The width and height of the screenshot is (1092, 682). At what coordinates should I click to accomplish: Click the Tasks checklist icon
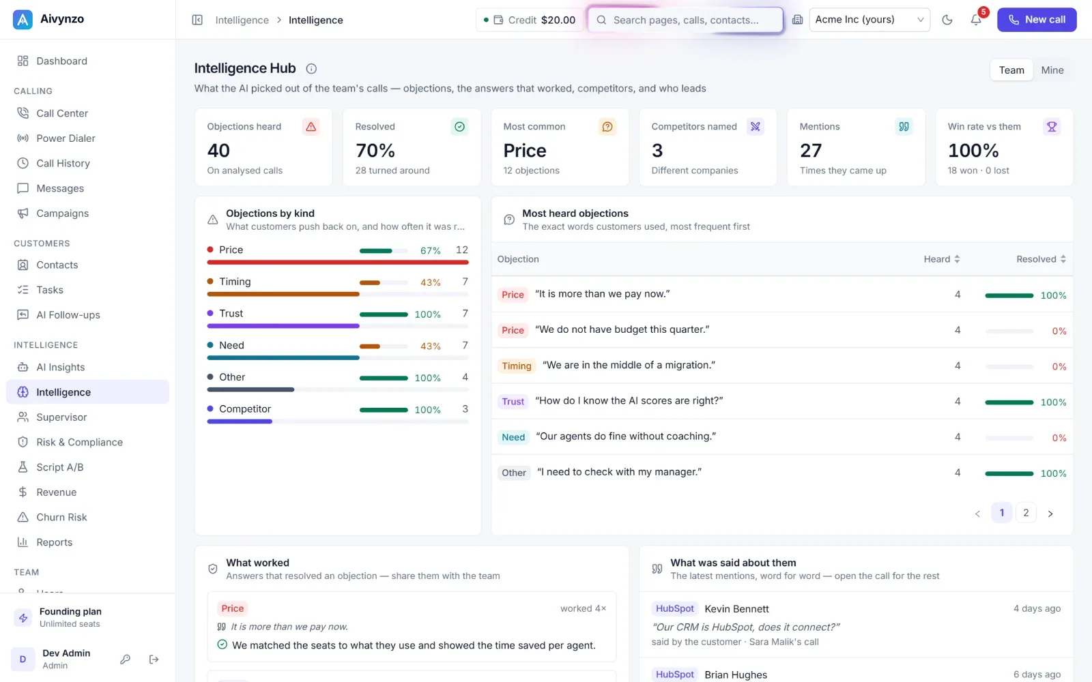click(x=23, y=290)
